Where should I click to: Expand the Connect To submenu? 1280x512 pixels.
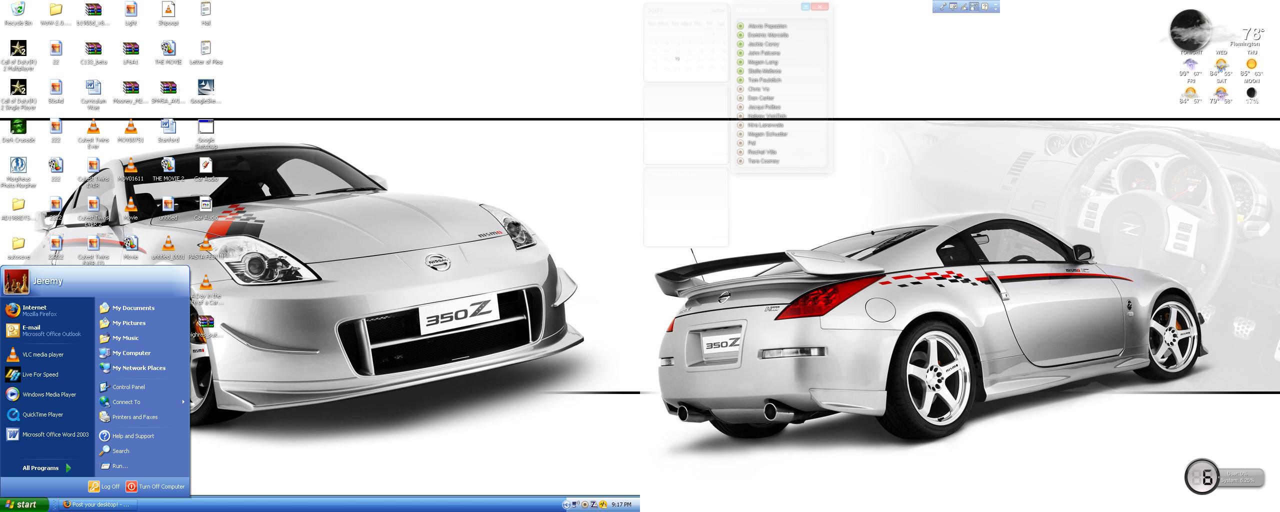[x=142, y=402]
